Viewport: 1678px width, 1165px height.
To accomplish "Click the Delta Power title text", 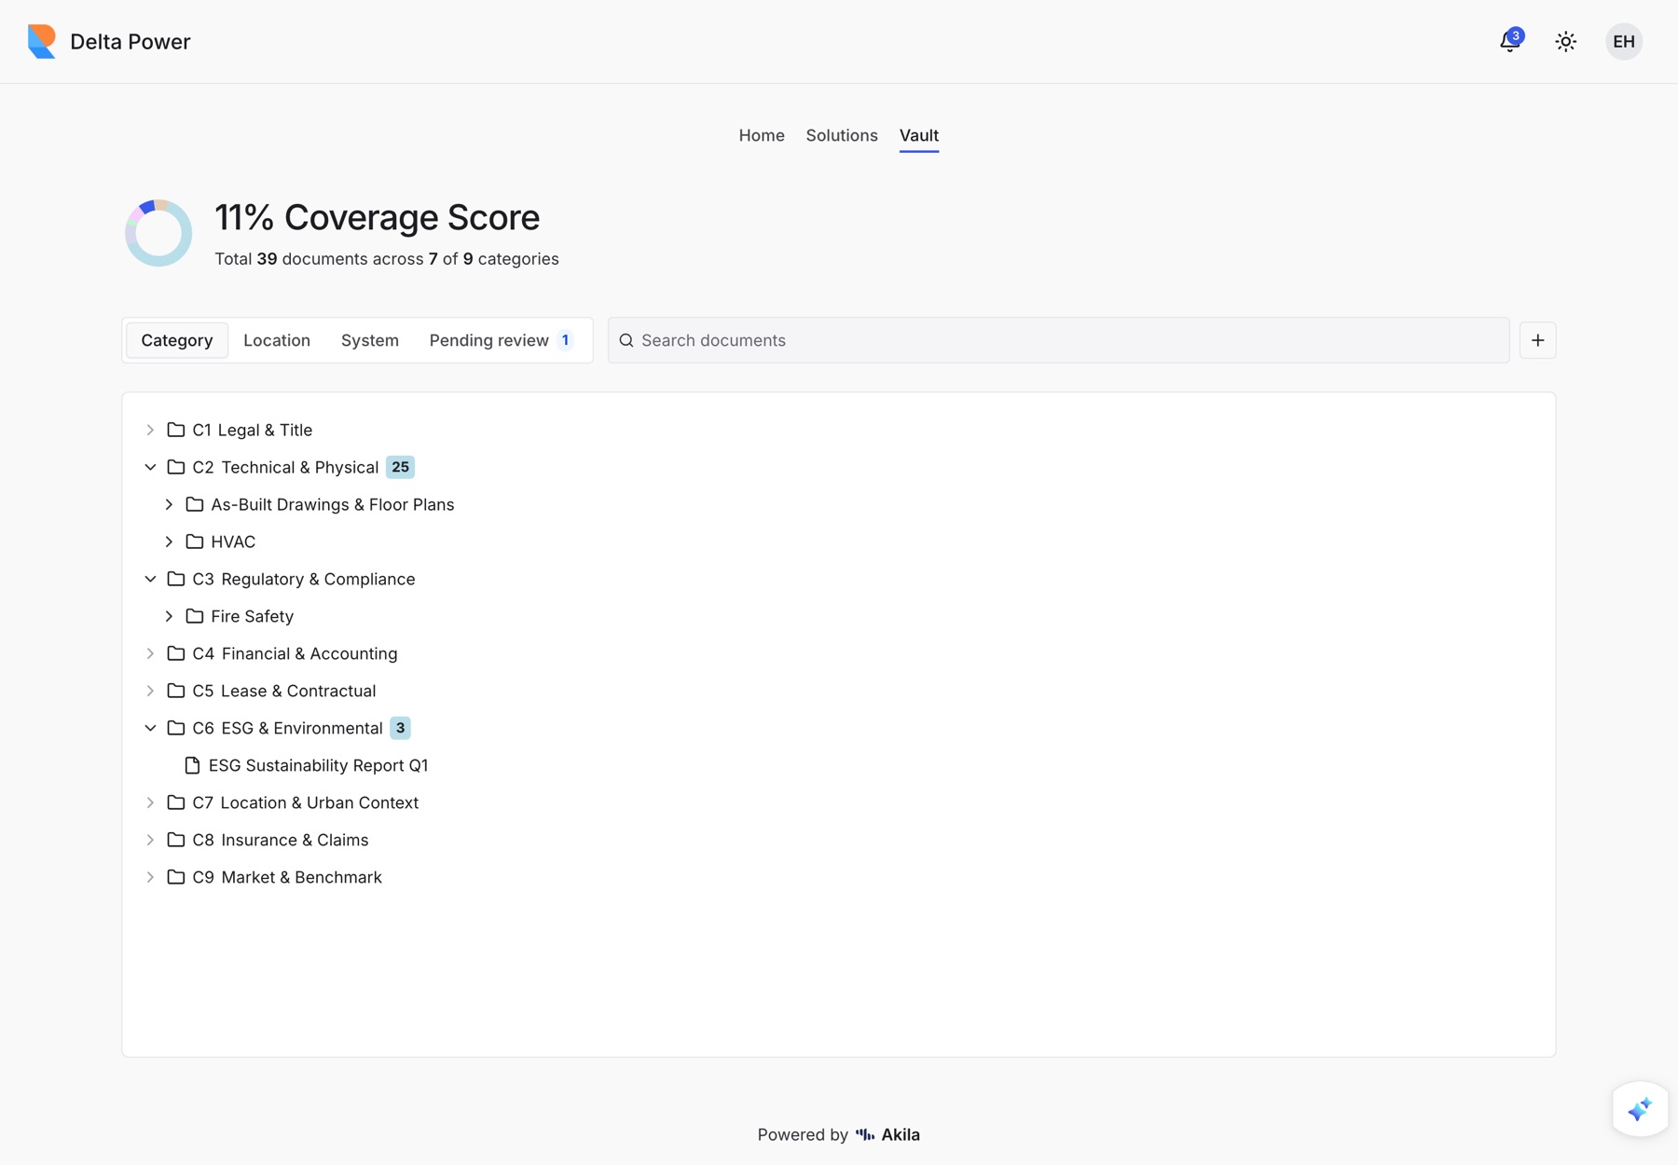I will [131, 41].
